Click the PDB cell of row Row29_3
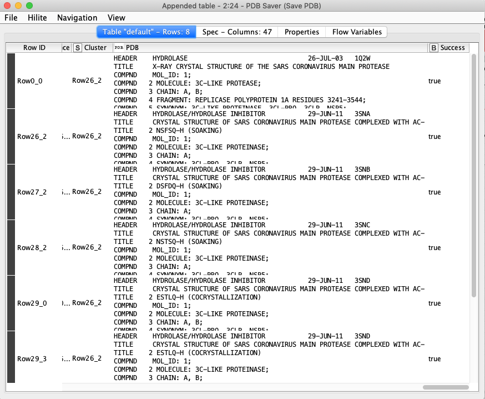The image size is (485, 399). [x=269, y=357]
